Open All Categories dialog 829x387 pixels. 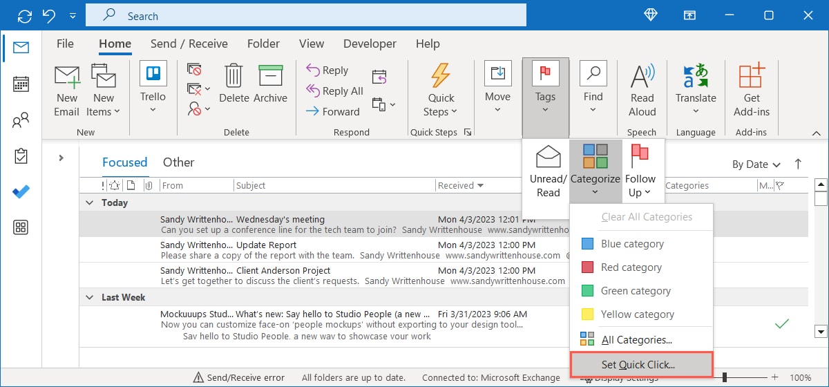(641, 339)
